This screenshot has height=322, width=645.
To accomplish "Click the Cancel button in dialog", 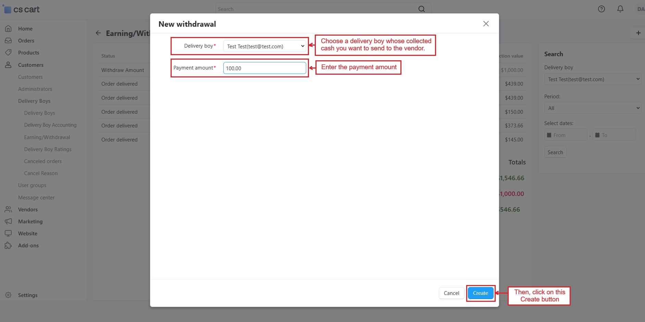I will pyautogui.click(x=451, y=293).
